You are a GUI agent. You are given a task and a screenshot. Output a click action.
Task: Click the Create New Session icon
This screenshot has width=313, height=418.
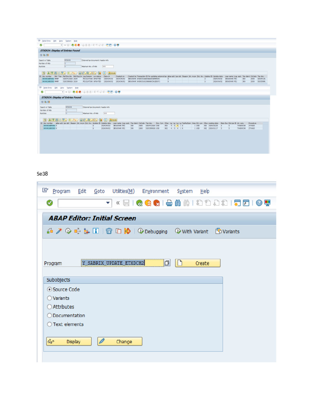point(238,203)
